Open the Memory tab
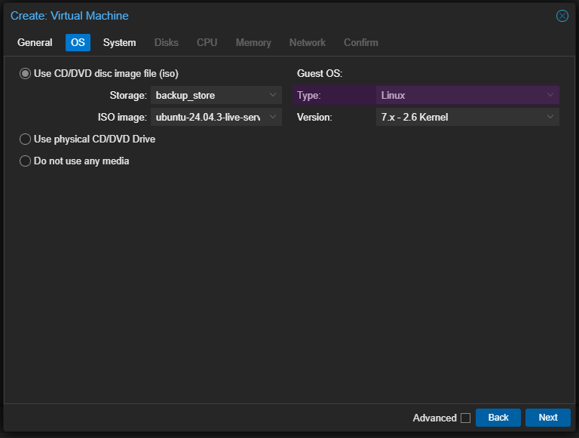 pos(253,43)
